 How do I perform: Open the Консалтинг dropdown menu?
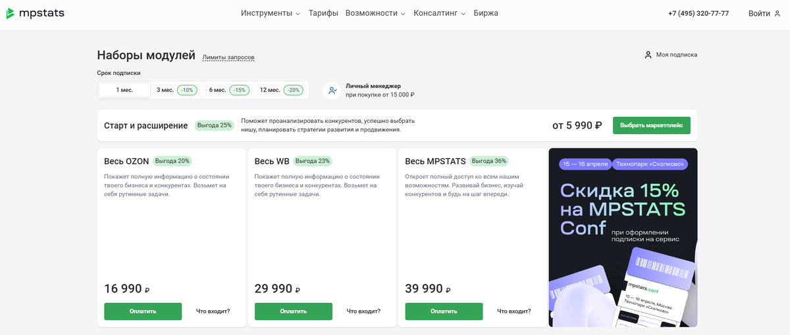coord(439,13)
